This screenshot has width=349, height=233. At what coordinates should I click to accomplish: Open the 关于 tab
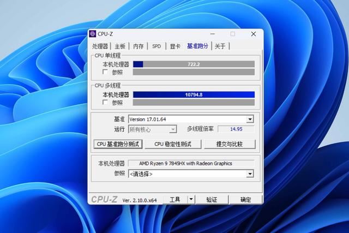[x=220, y=46]
